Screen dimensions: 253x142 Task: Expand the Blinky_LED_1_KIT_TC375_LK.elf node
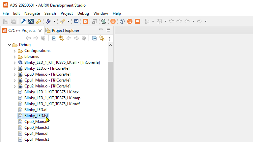15,63
